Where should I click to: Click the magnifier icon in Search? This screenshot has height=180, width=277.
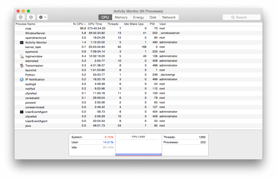point(233,17)
